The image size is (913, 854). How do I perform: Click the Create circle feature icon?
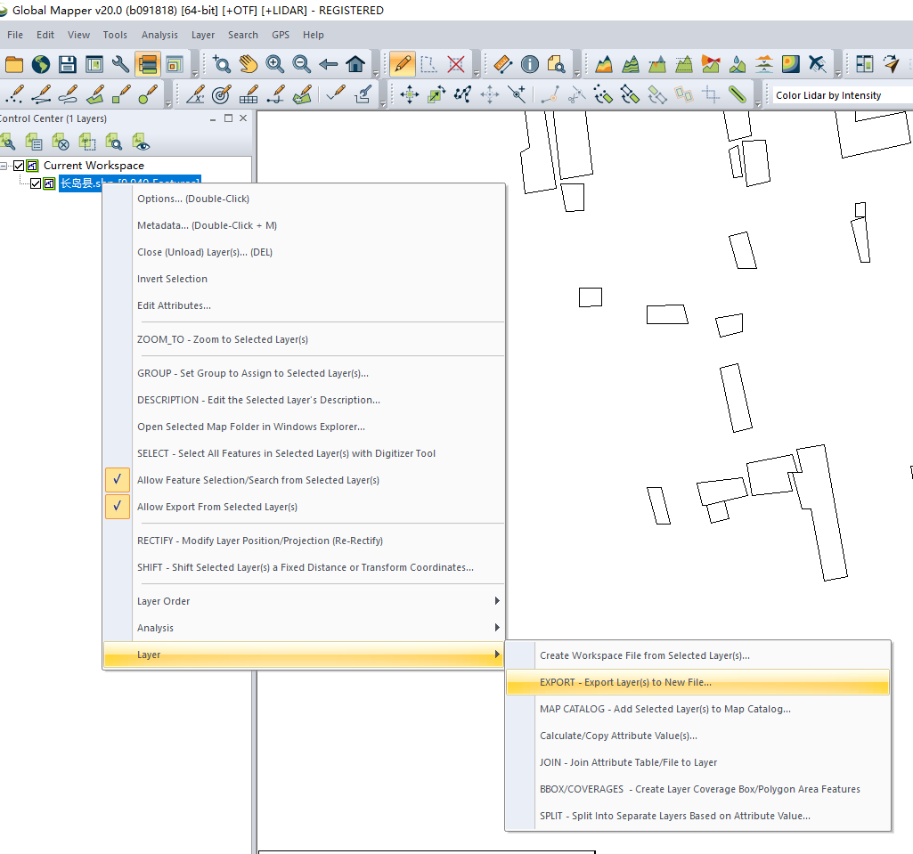pyautogui.click(x=148, y=94)
